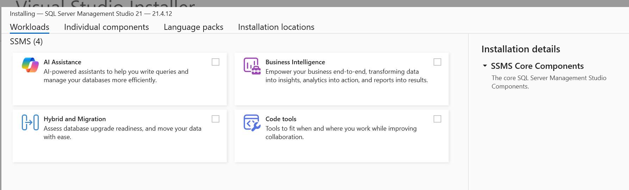
Task: Open the Individual components tab
Action: pos(106,27)
